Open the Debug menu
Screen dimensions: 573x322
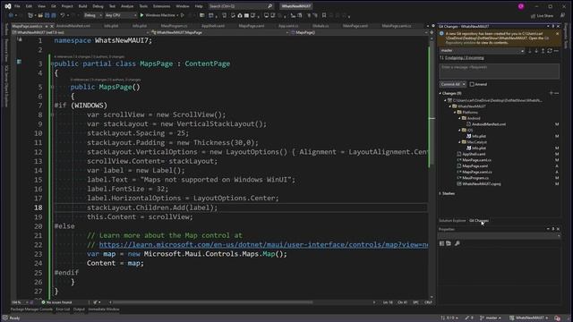click(x=98, y=6)
